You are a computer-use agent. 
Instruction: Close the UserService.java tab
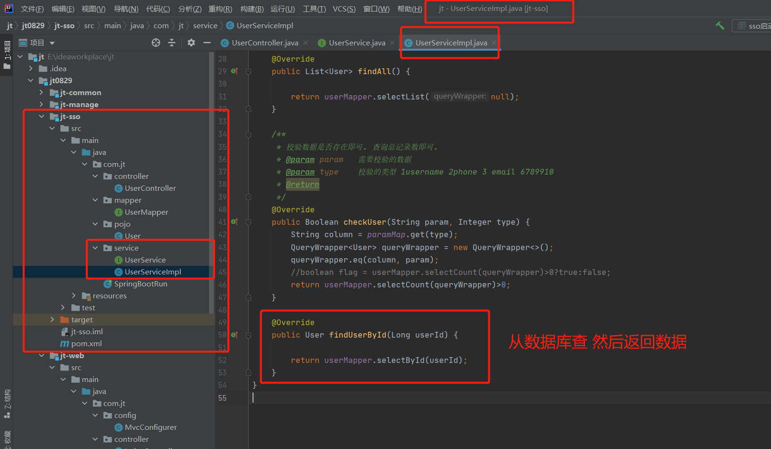[392, 43]
